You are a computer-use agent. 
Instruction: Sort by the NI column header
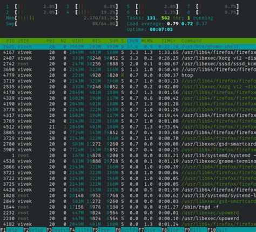pyautogui.click(x=63, y=41)
